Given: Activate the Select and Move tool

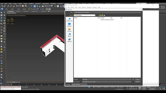Looking at the screenshot, I should pos(34,6).
